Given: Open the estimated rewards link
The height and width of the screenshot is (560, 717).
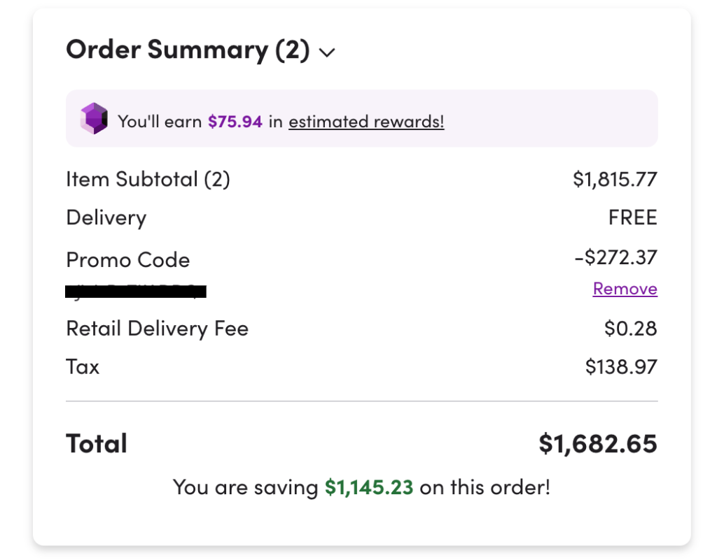Looking at the screenshot, I should tap(366, 122).
